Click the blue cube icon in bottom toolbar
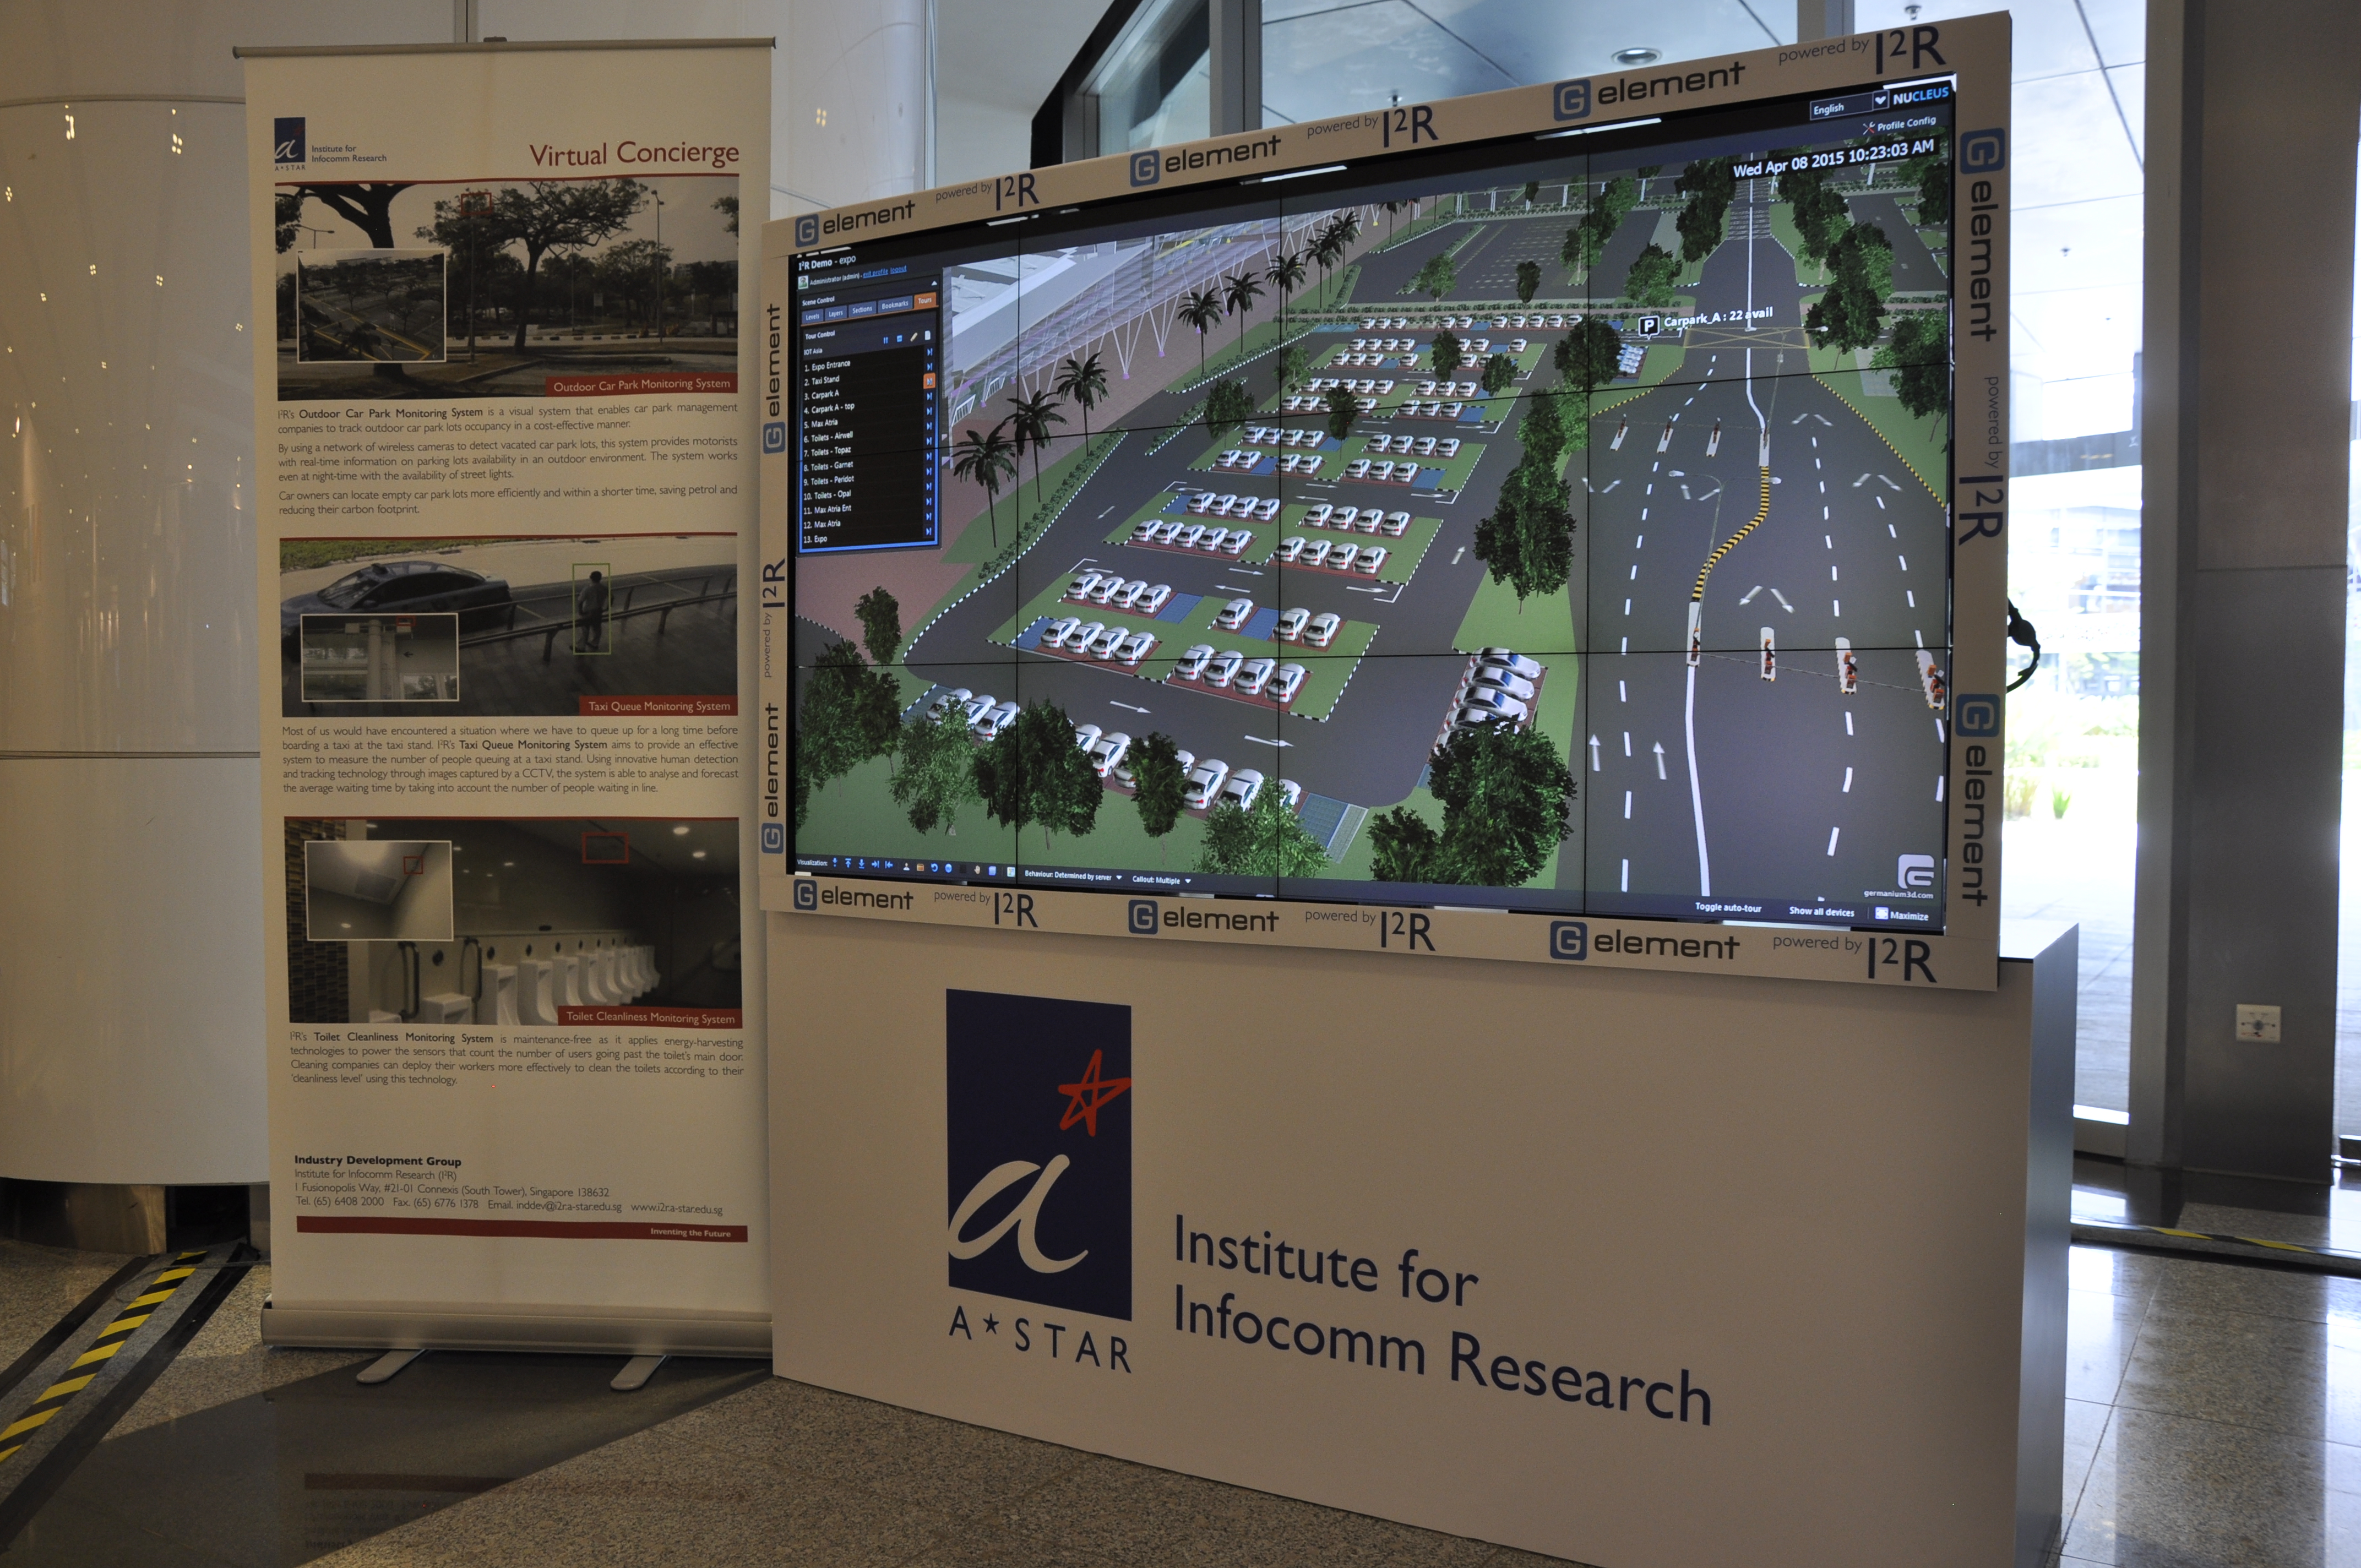The width and height of the screenshot is (2361, 1568). tap(992, 871)
